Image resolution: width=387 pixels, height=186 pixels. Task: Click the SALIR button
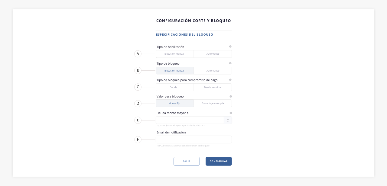coord(187,161)
